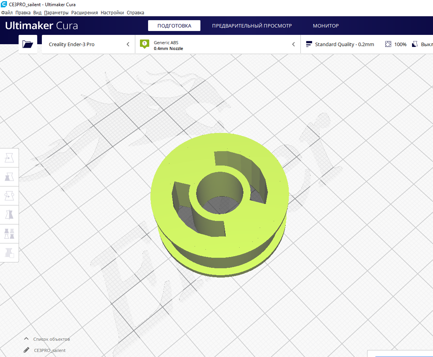Click the support setting icon
433x357 pixels.
[414, 44]
